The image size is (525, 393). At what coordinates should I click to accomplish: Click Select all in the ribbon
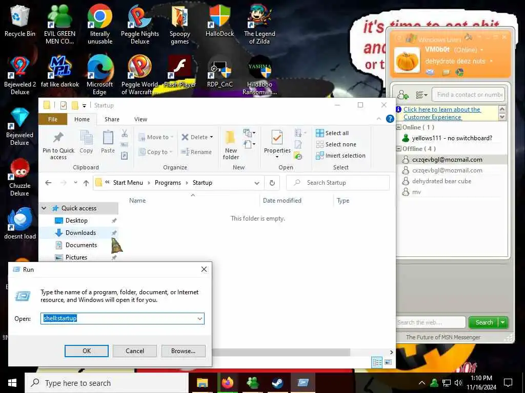[x=332, y=133]
